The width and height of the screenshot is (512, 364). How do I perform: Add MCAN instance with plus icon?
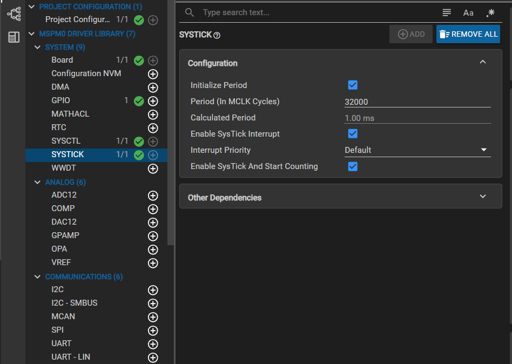click(x=153, y=317)
